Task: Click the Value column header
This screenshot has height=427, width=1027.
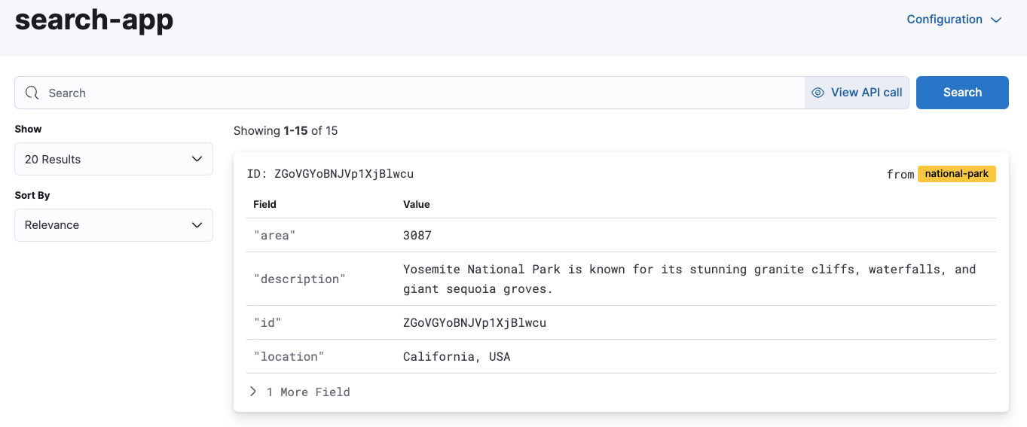Action: [417, 204]
